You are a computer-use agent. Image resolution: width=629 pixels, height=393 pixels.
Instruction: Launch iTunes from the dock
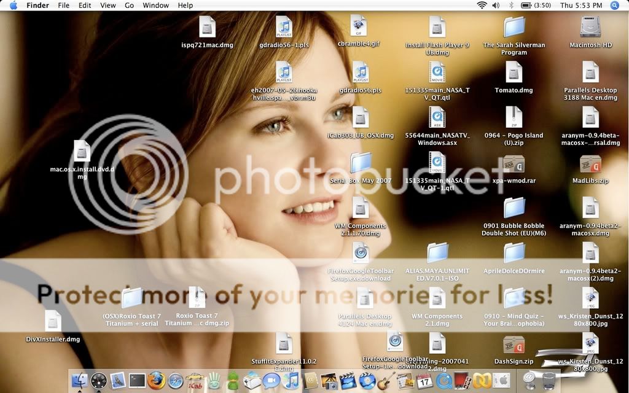click(x=292, y=380)
